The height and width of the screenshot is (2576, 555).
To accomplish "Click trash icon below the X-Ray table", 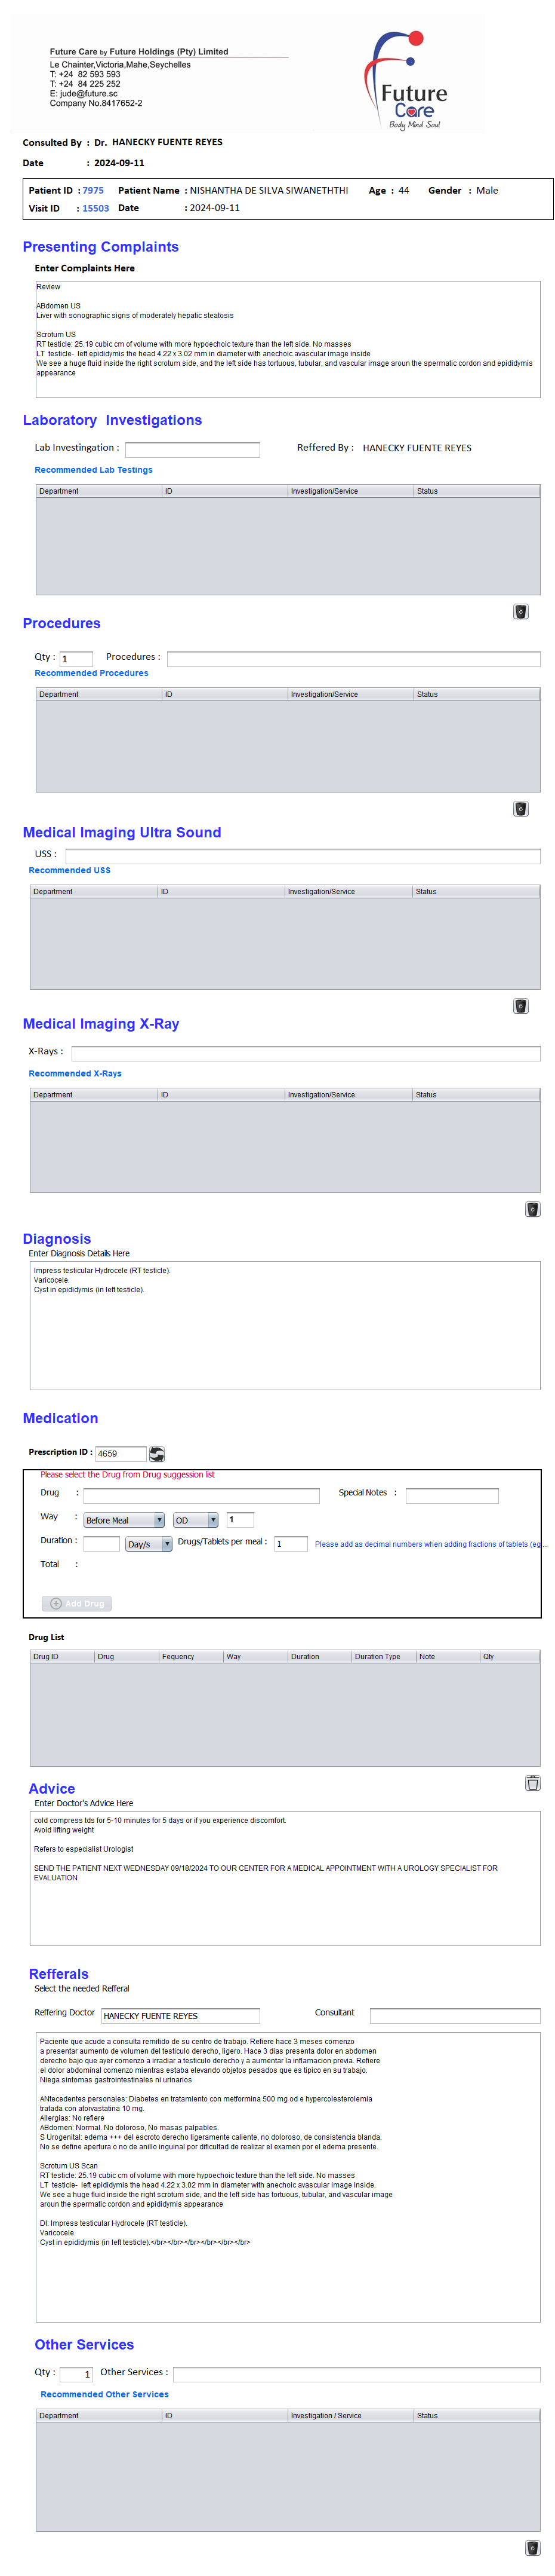I will click(532, 1208).
